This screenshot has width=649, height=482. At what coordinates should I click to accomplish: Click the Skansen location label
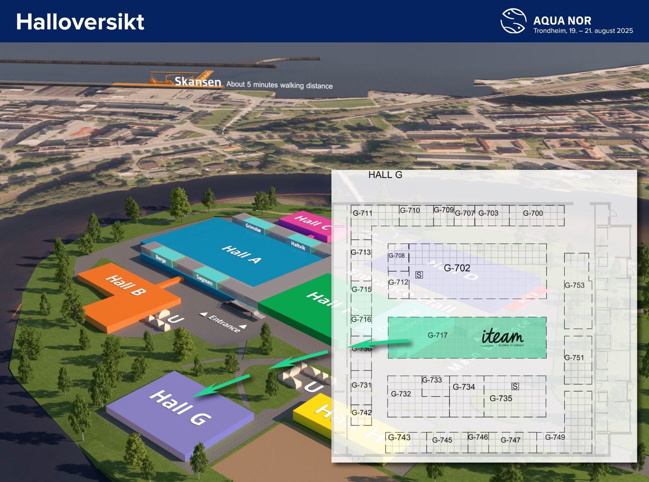pos(198,82)
